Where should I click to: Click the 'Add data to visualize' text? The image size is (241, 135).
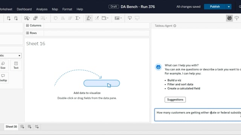87,93
